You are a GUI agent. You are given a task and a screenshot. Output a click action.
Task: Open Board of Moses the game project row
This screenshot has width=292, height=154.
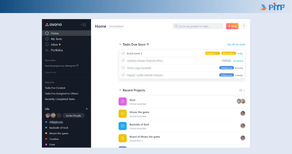pos(182,138)
